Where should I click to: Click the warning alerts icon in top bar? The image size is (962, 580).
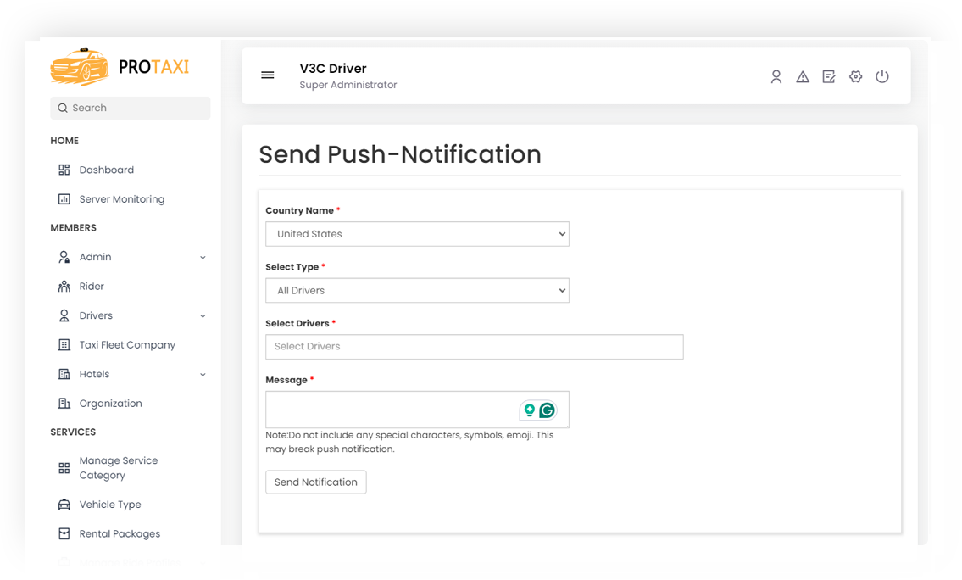(803, 76)
